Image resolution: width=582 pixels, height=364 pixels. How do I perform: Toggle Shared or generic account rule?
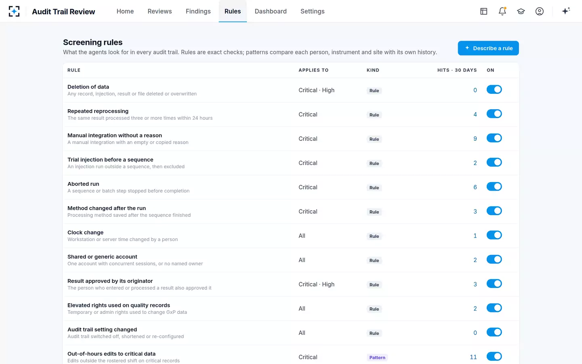click(x=494, y=259)
